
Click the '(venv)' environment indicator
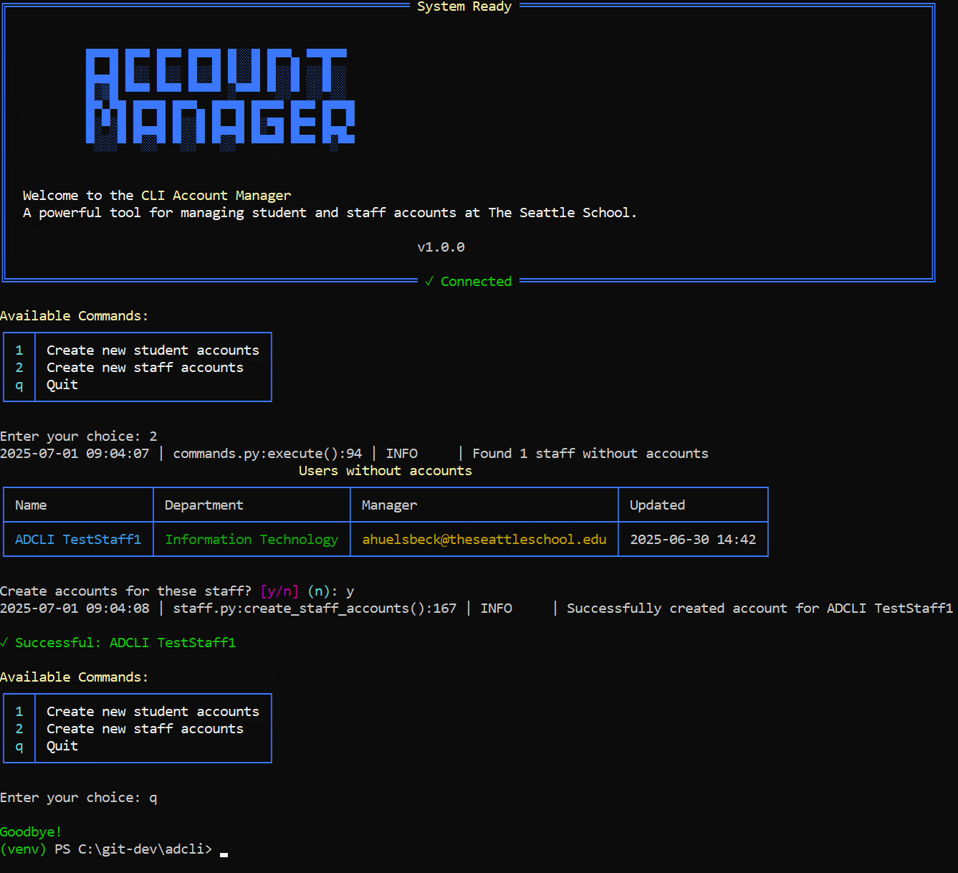point(23,849)
